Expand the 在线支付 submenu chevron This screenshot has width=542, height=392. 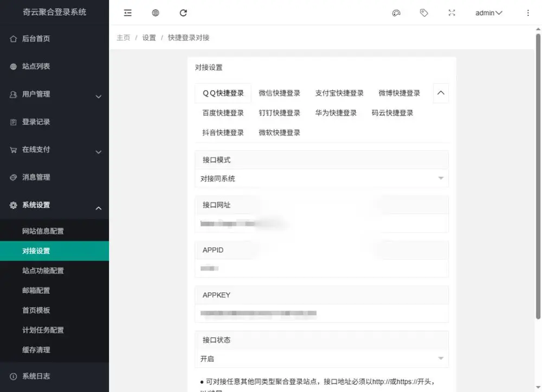click(99, 152)
